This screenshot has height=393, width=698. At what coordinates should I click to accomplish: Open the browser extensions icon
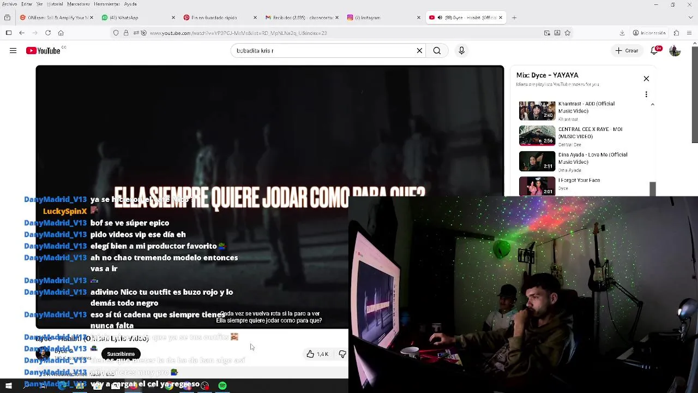(x=676, y=33)
